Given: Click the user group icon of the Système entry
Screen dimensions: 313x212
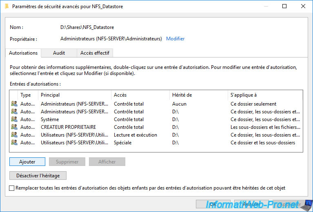Looking at the screenshot, I should tap(14, 119).
